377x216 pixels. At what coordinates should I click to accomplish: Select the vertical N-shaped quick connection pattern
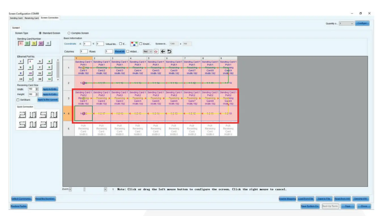click(x=32, y=115)
